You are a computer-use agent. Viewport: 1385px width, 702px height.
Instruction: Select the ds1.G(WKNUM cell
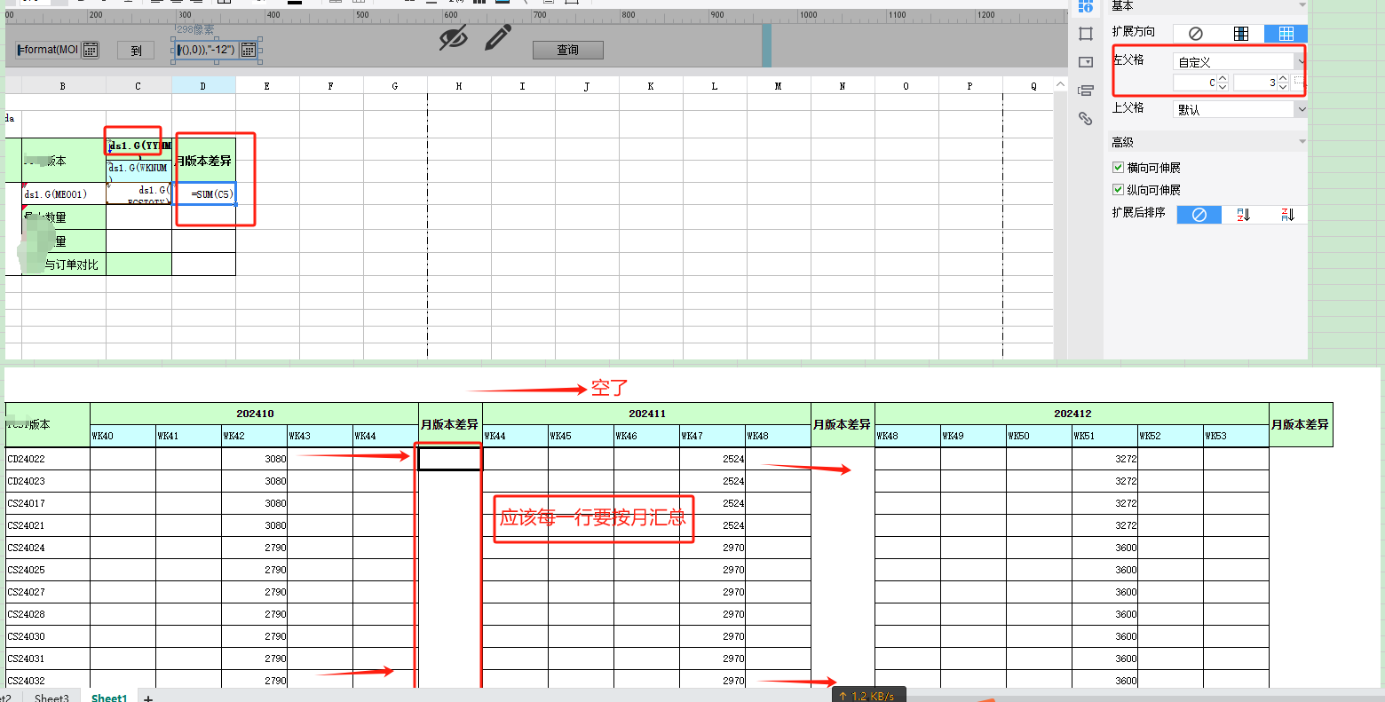coord(138,171)
